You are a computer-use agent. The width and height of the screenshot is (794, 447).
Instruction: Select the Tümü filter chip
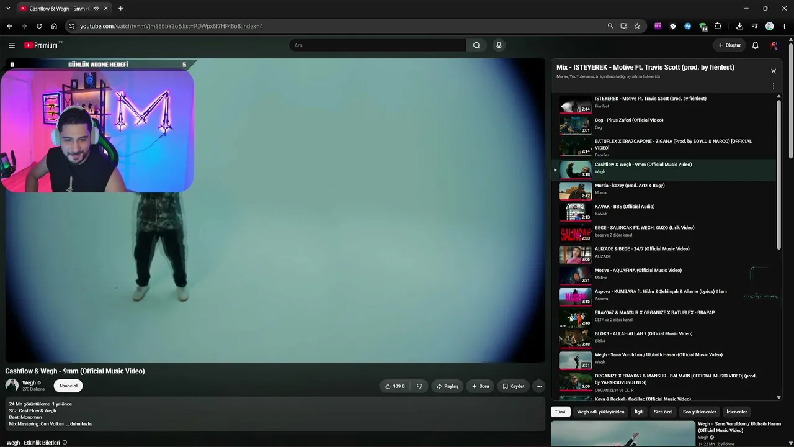(x=561, y=412)
